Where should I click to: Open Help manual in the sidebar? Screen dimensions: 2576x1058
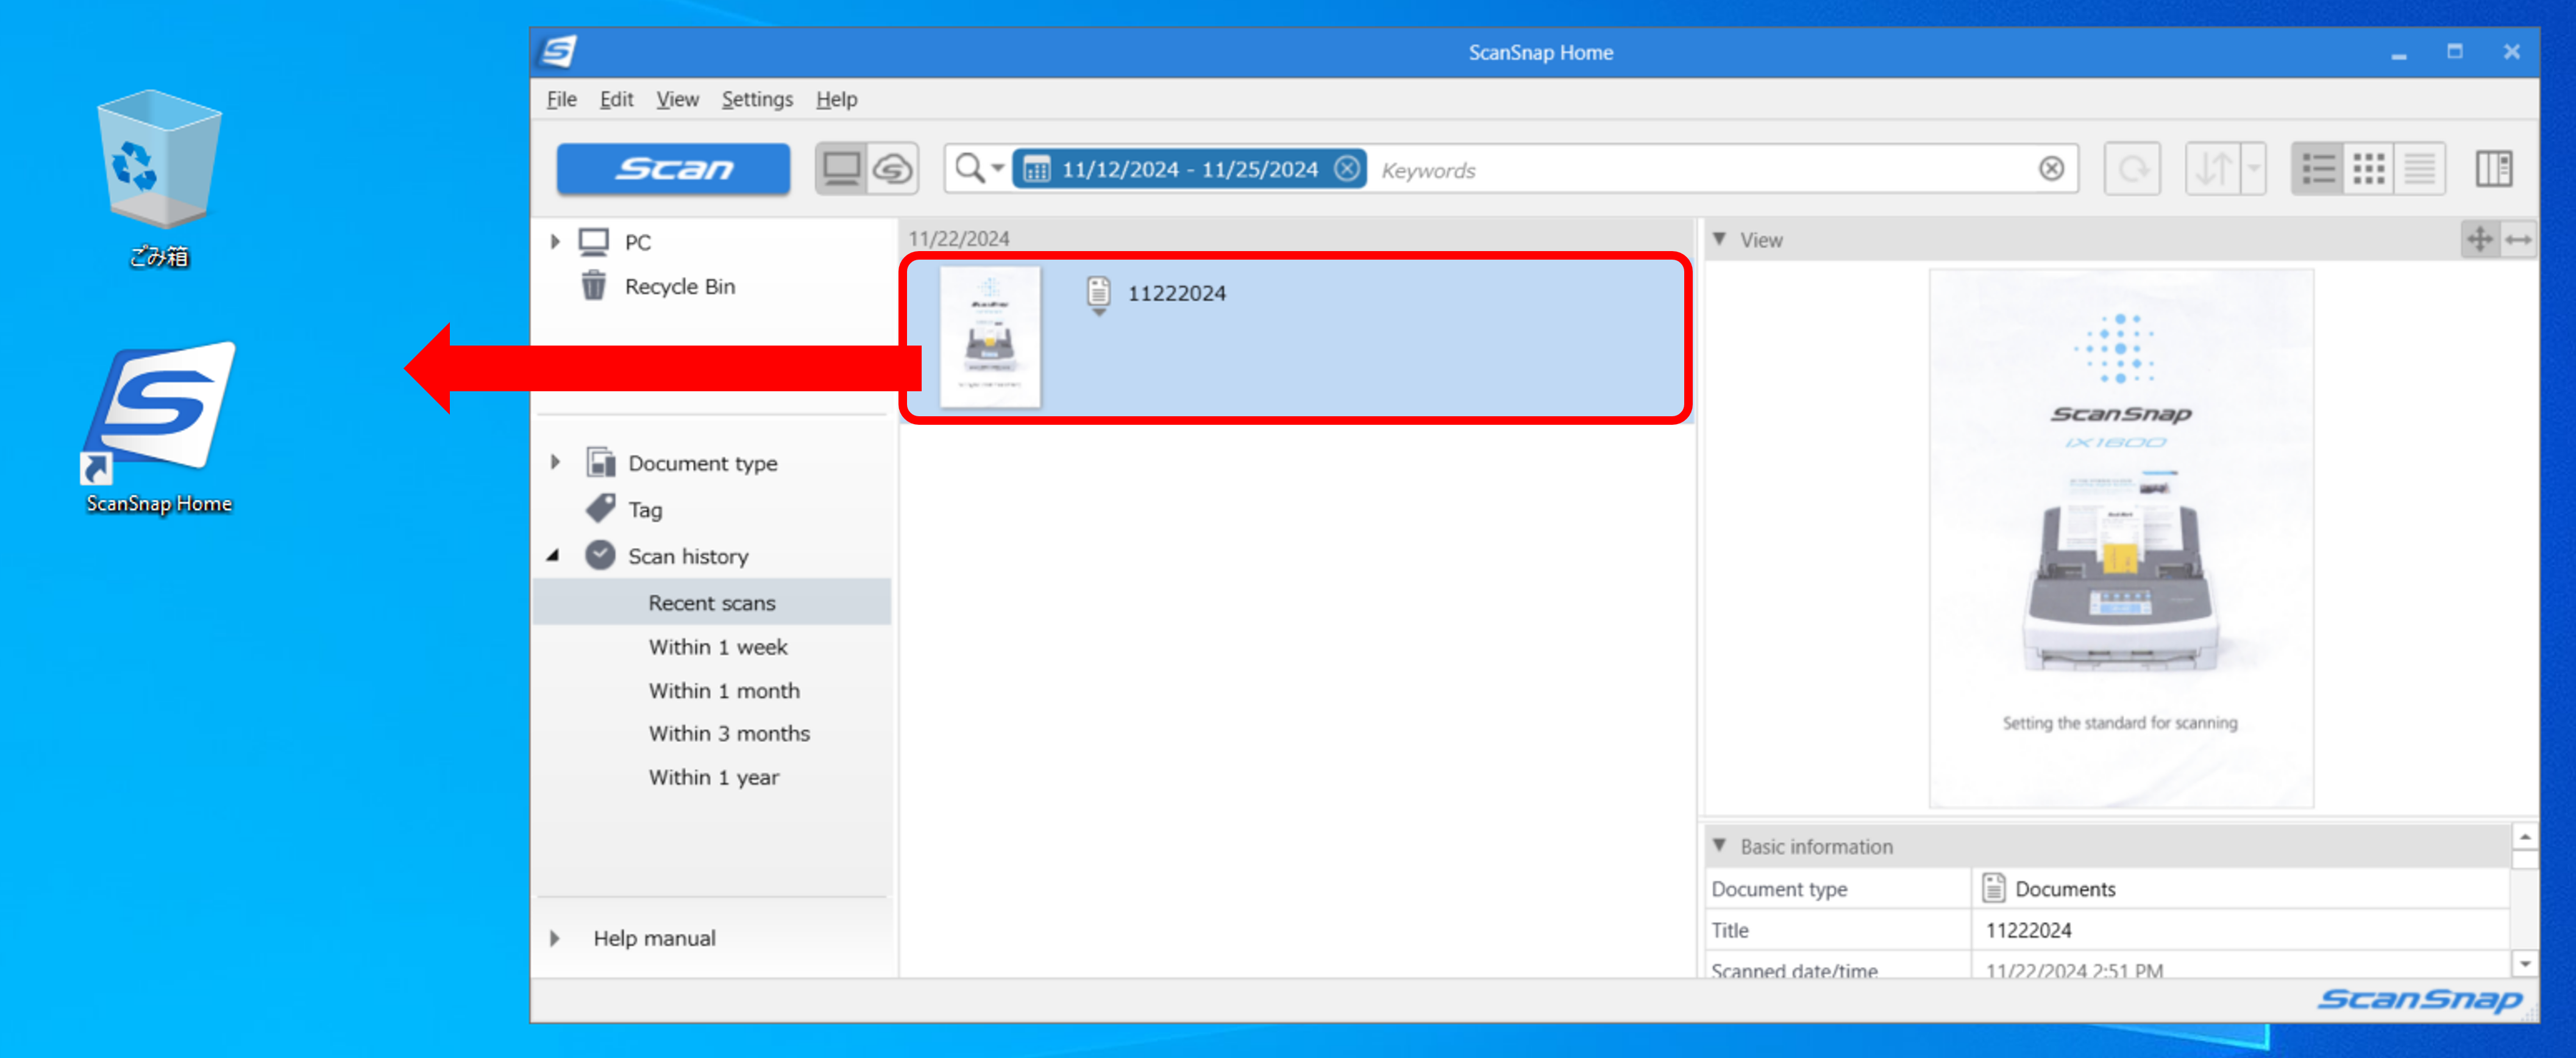(654, 939)
